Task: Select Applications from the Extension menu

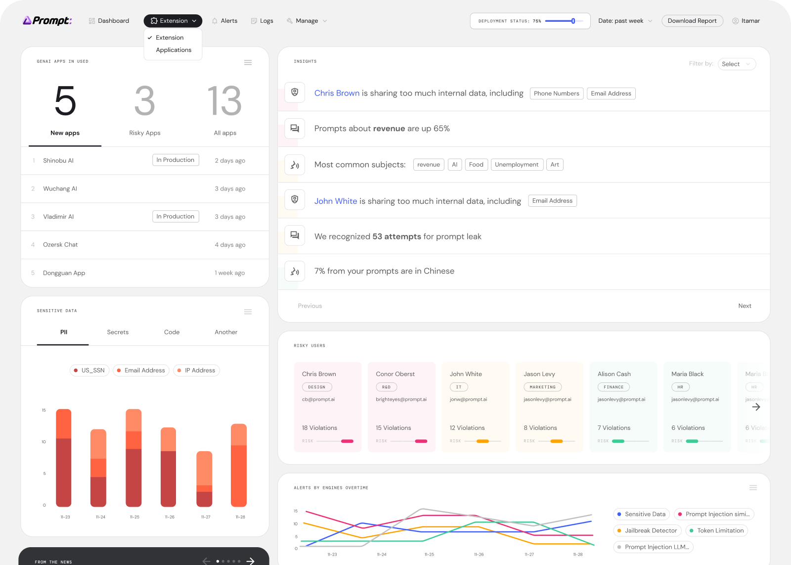Action: (174, 49)
